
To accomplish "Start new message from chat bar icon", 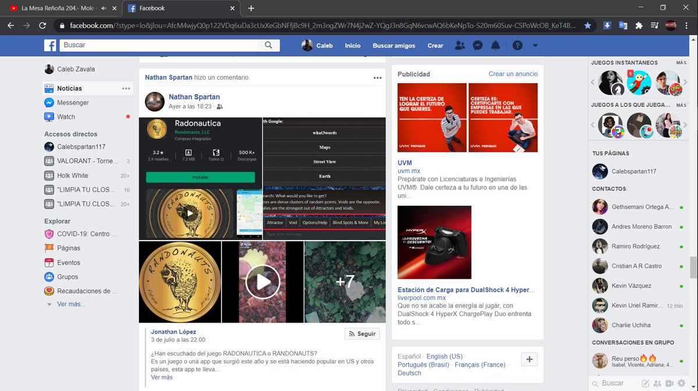I will 645,383.
